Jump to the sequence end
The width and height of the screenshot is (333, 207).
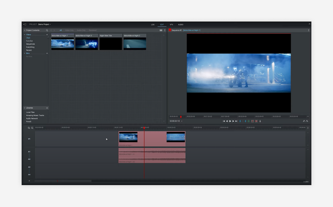(236, 121)
